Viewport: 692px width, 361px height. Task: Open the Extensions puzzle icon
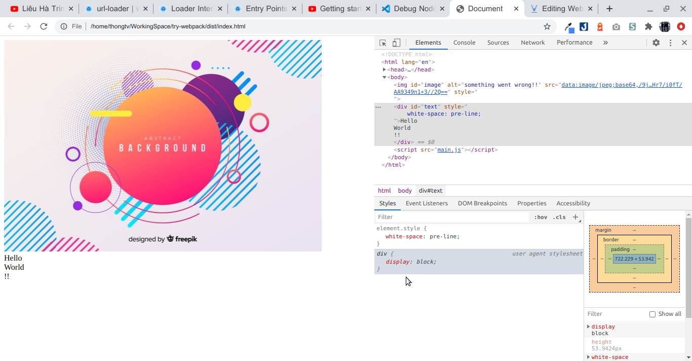pyautogui.click(x=648, y=27)
